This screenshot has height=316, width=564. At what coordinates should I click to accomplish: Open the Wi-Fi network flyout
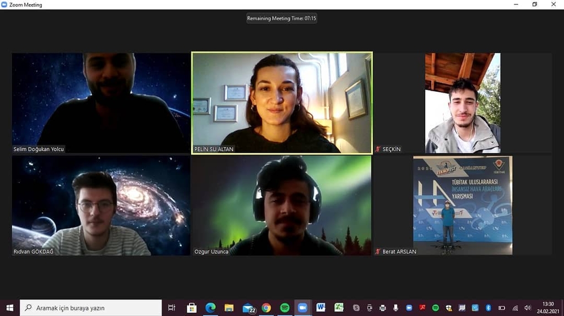pyautogui.click(x=515, y=308)
